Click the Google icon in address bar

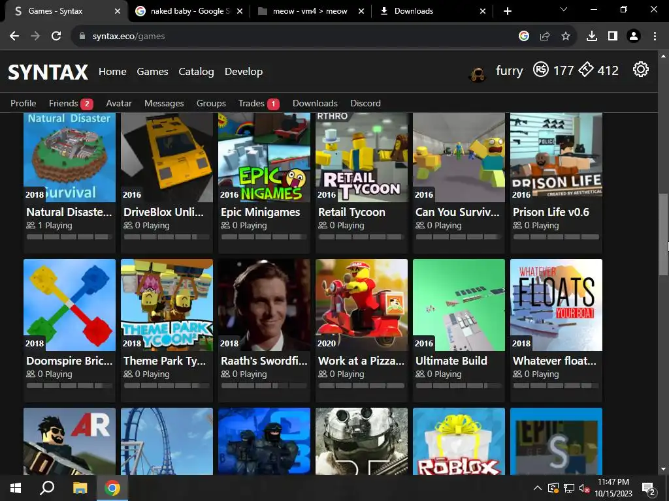(x=524, y=37)
